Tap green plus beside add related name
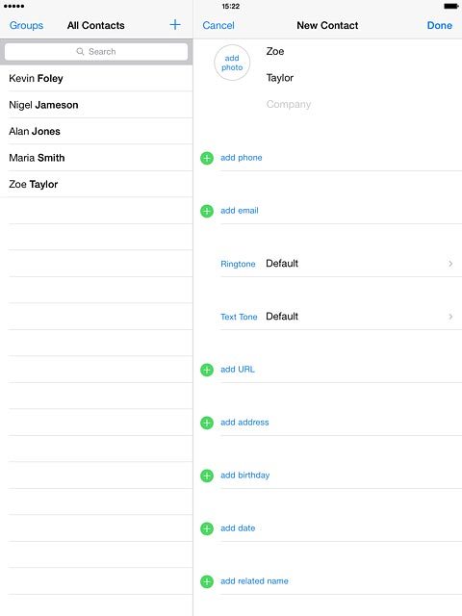Image resolution: width=462 pixels, height=616 pixels. (207, 581)
